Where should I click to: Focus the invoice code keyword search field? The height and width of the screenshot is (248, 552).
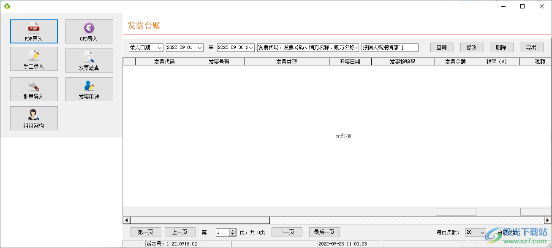308,48
